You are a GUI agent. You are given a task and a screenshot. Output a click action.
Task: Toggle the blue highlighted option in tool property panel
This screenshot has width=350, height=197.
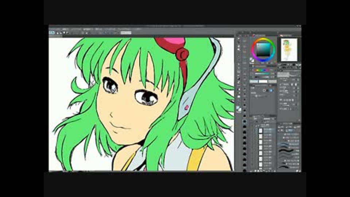(271, 90)
